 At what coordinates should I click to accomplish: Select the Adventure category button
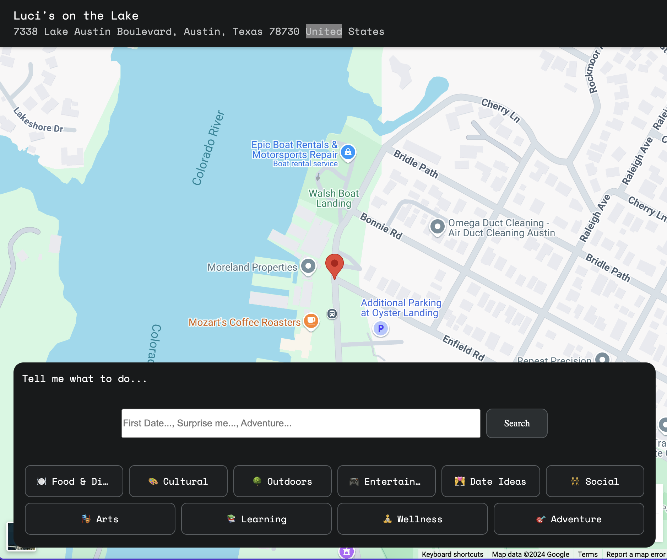569,519
